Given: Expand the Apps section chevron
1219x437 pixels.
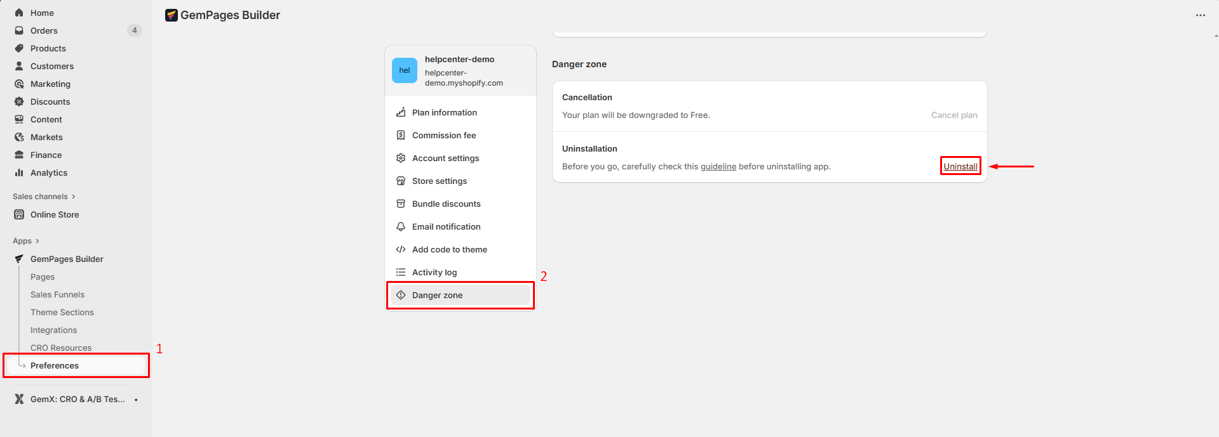Looking at the screenshot, I should 37,241.
